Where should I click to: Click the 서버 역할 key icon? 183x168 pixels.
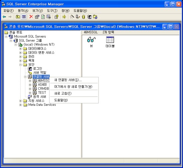30,73
